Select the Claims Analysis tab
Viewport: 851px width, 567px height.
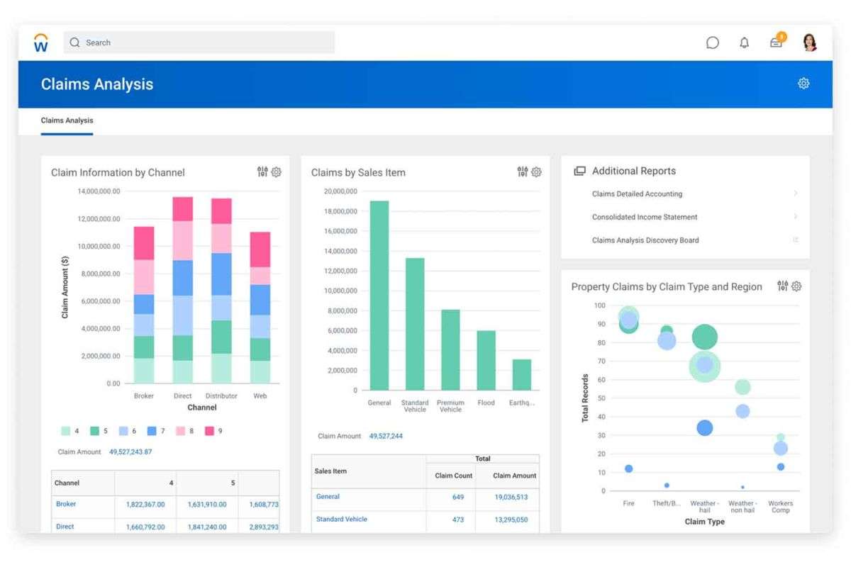point(67,120)
